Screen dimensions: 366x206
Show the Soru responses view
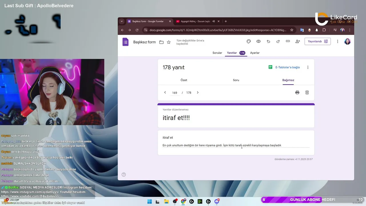[x=236, y=80]
